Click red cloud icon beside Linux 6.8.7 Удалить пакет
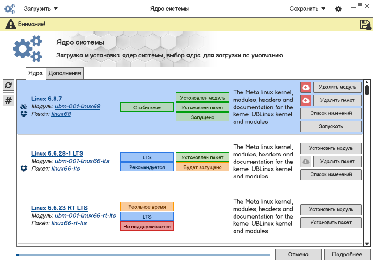The width and height of the screenshot is (373, 263). pyautogui.click(x=306, y=100)
